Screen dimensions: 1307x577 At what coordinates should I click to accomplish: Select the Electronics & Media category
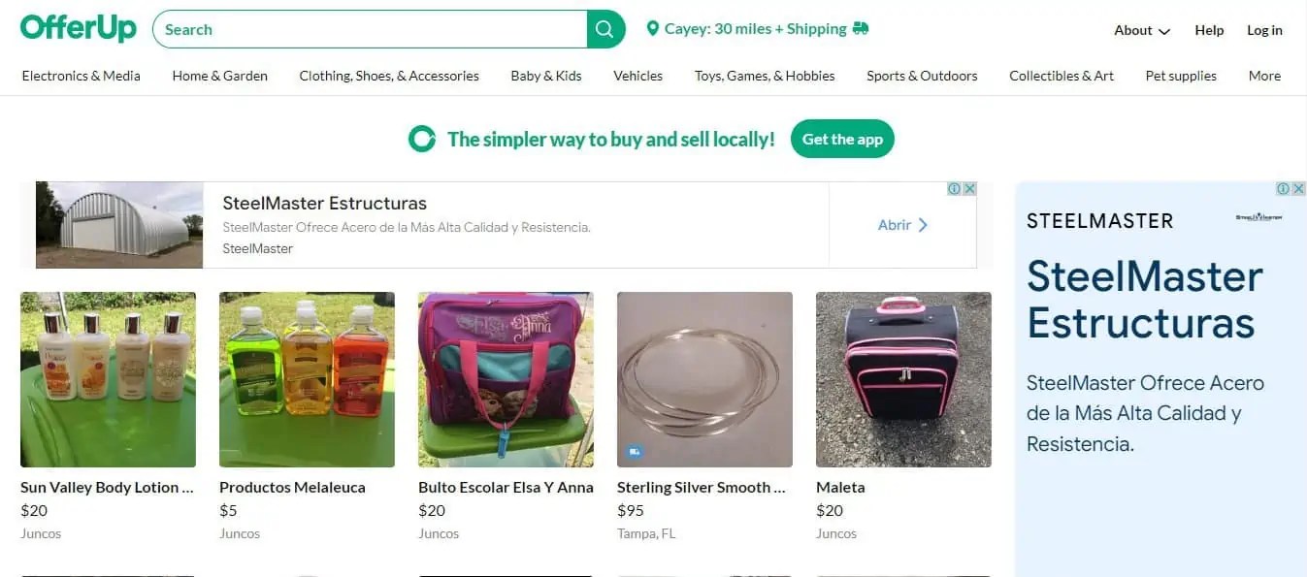[81, 75]
